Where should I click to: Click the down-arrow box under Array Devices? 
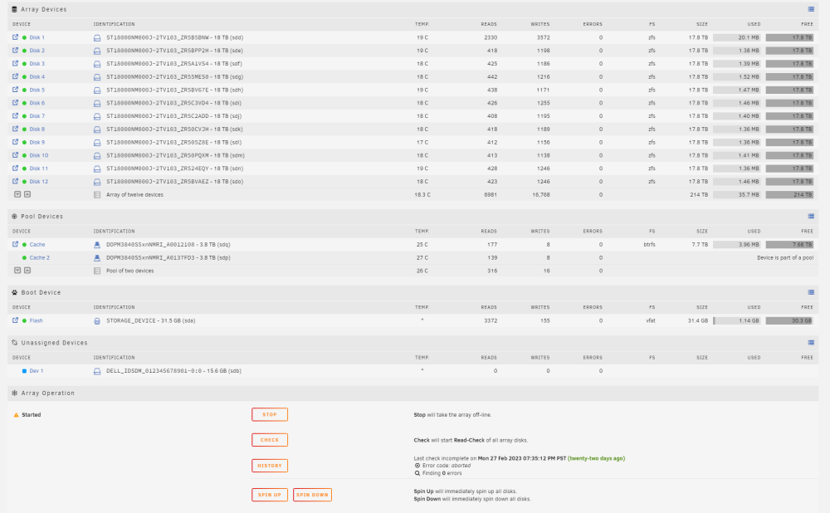17,194
